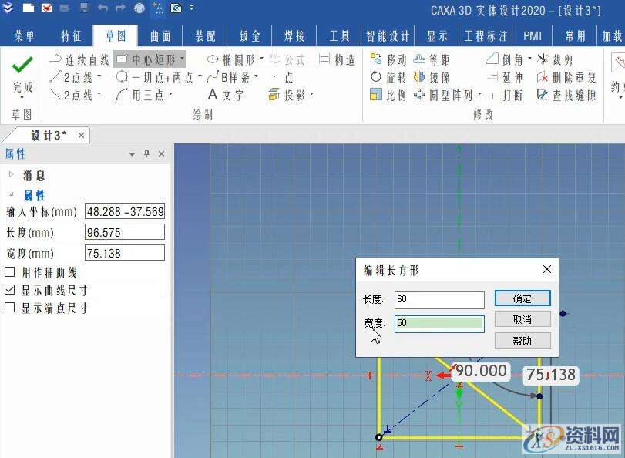This screenshot has width=625, height=458.
Task: Open the 工程标注 ribbon tab
Action: click(x=486, y=35)
